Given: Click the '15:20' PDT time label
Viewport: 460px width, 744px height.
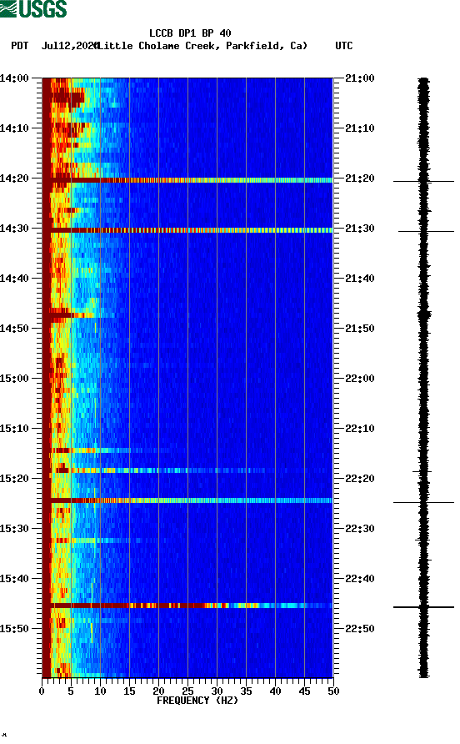Looking at the screenshot, I should coord(14,479).
